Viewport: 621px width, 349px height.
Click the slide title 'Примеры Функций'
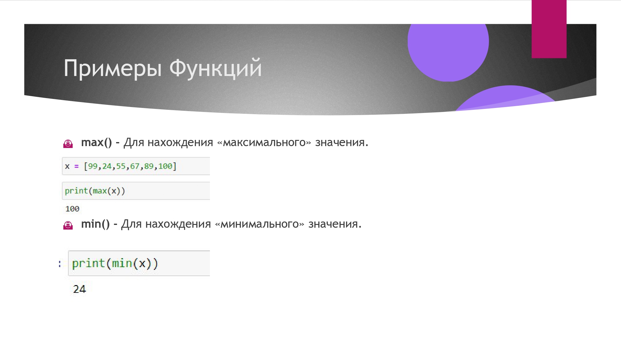[x=163, y=68]
